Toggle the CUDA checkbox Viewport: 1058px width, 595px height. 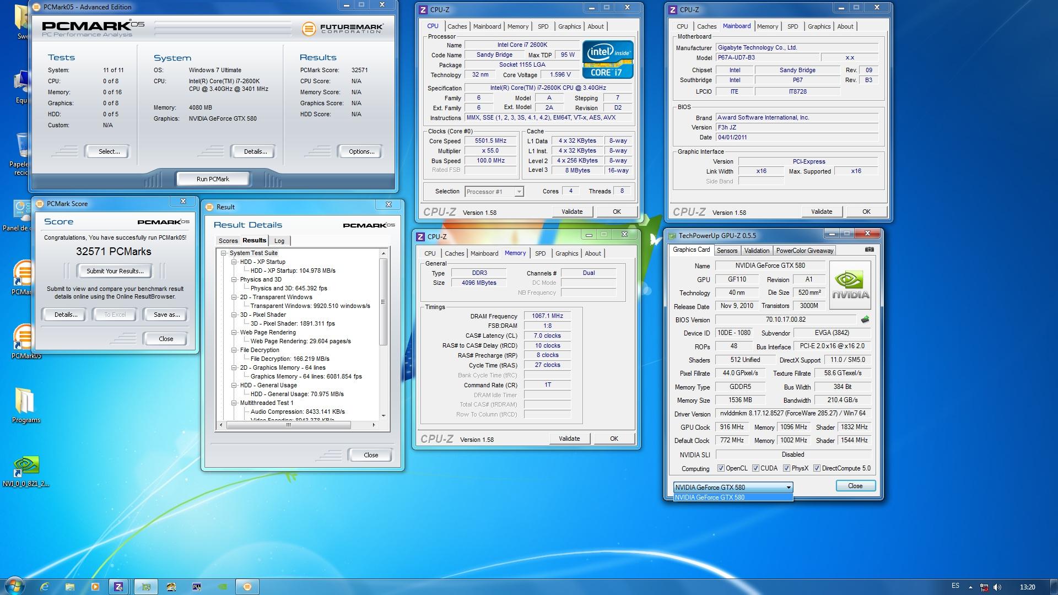(755, 468)
